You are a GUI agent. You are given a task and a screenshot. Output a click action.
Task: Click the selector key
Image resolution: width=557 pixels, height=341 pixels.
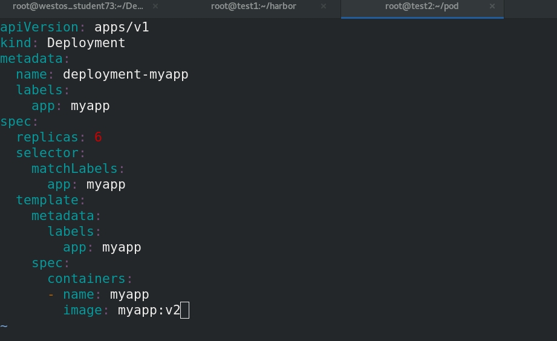[x=47, y=153]
